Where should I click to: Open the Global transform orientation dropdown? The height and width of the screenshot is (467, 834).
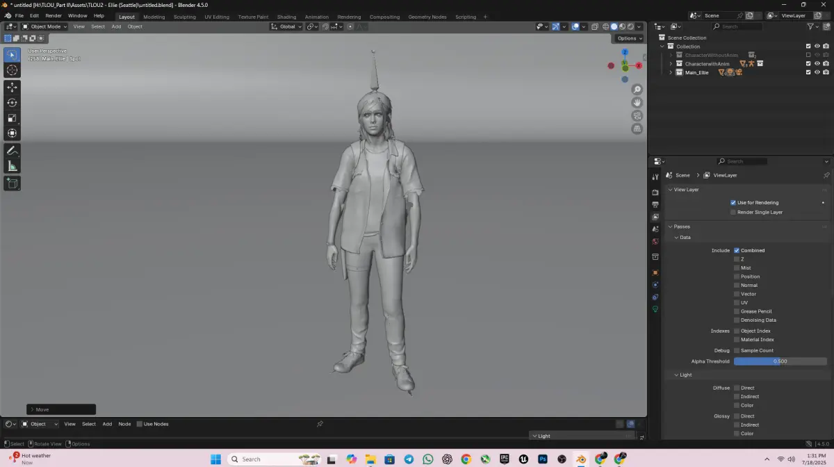[287, 26]
